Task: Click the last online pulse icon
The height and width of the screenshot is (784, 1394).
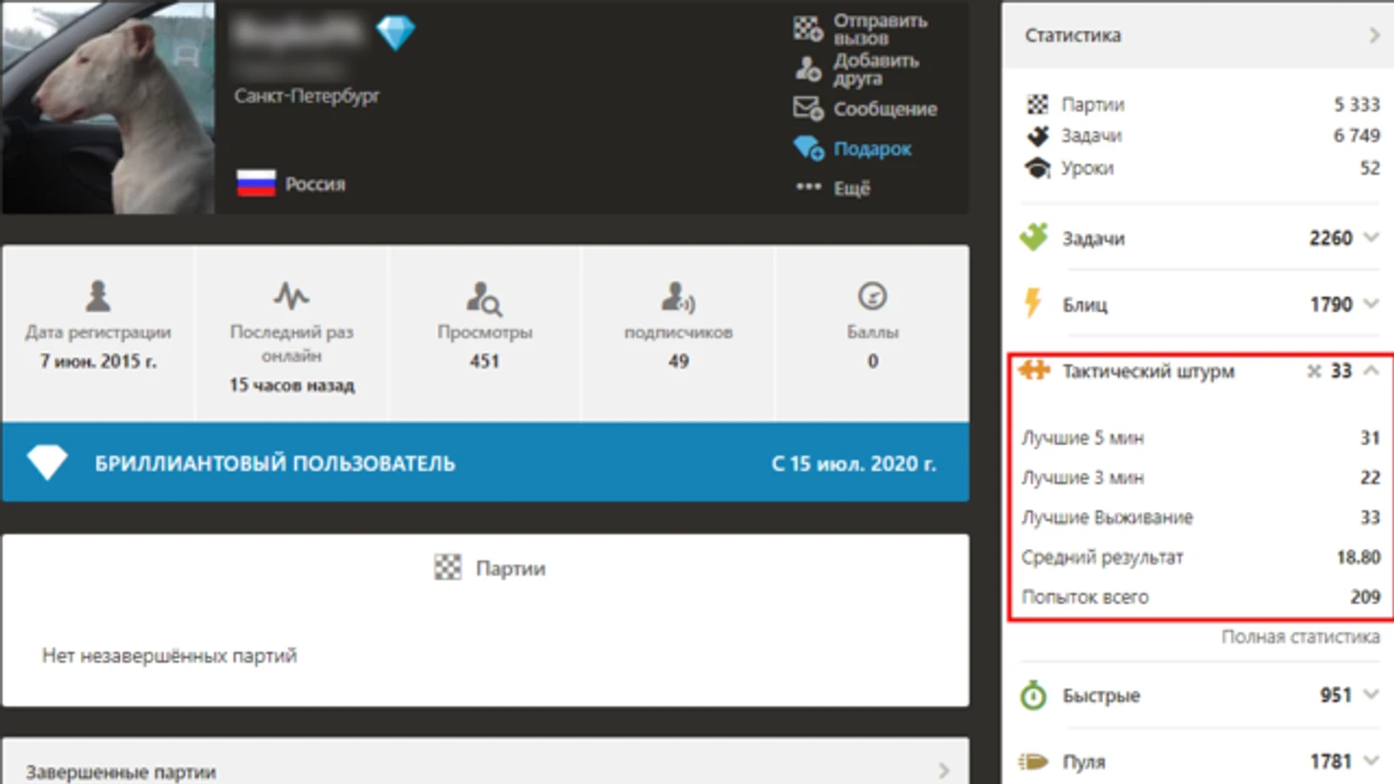Action: [x=291, y=296]
